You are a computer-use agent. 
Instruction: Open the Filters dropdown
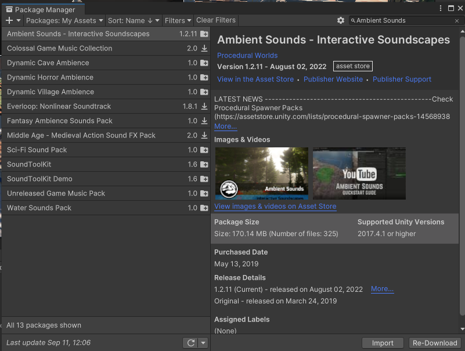pyautogui.click(x=178, y=20)
